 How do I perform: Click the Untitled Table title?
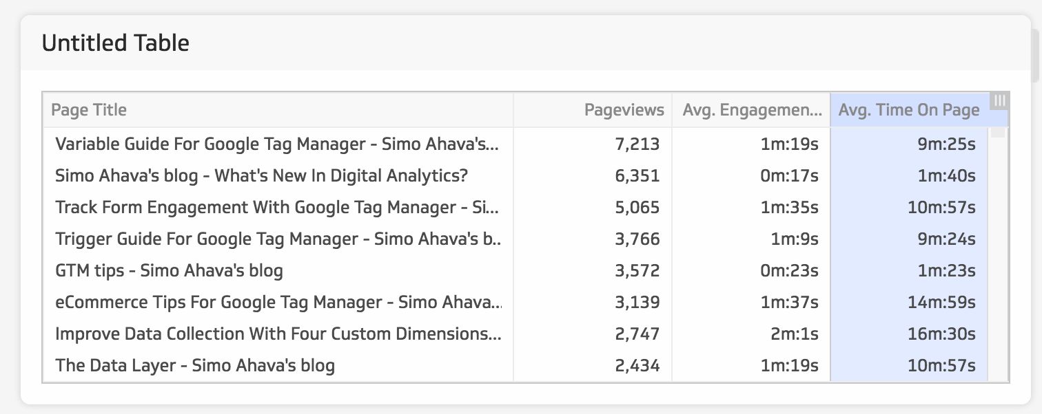click(116, 43)
